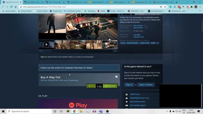Open Task View on taskbar
Viewport: 203px width, 114px height.
61,111
